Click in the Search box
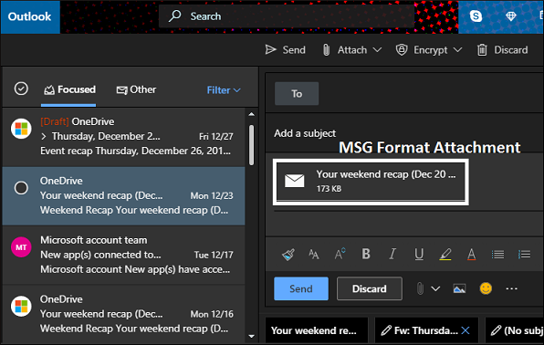The height and width of the screenshot is (345, 544). pos(287,16)
